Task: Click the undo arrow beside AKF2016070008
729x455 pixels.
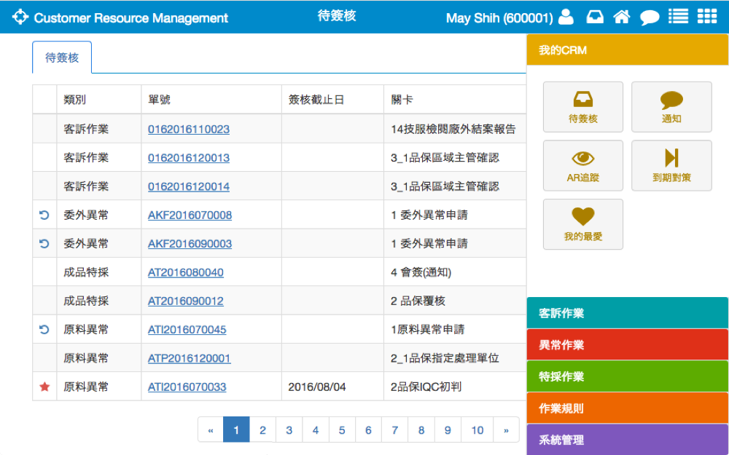Action: [x=44, y=215]
